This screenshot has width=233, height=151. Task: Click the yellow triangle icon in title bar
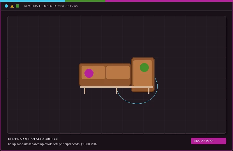pyautogui.click(x=12, y=6)
